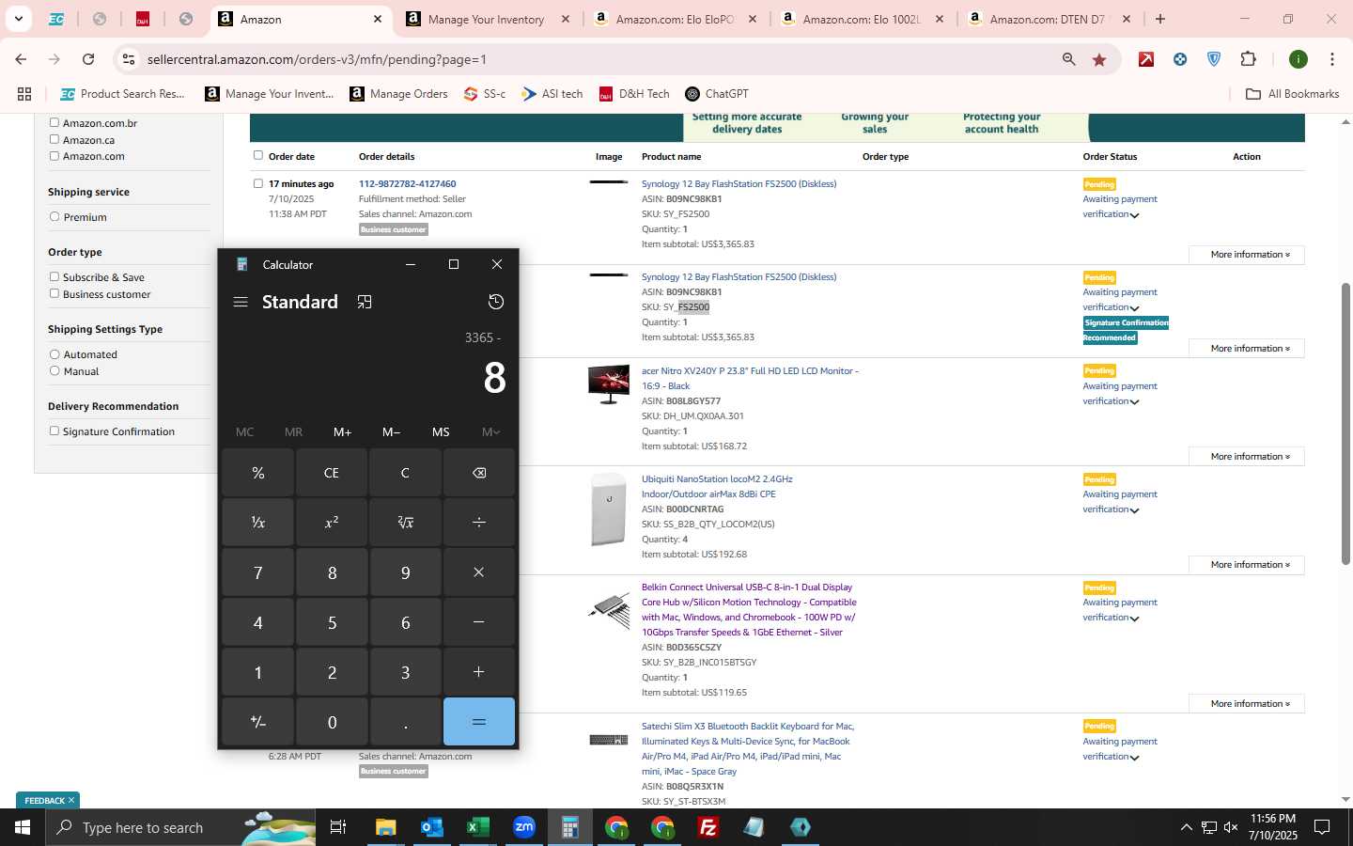Open More information for acer Nitro order

click(x=1247, y=457)
